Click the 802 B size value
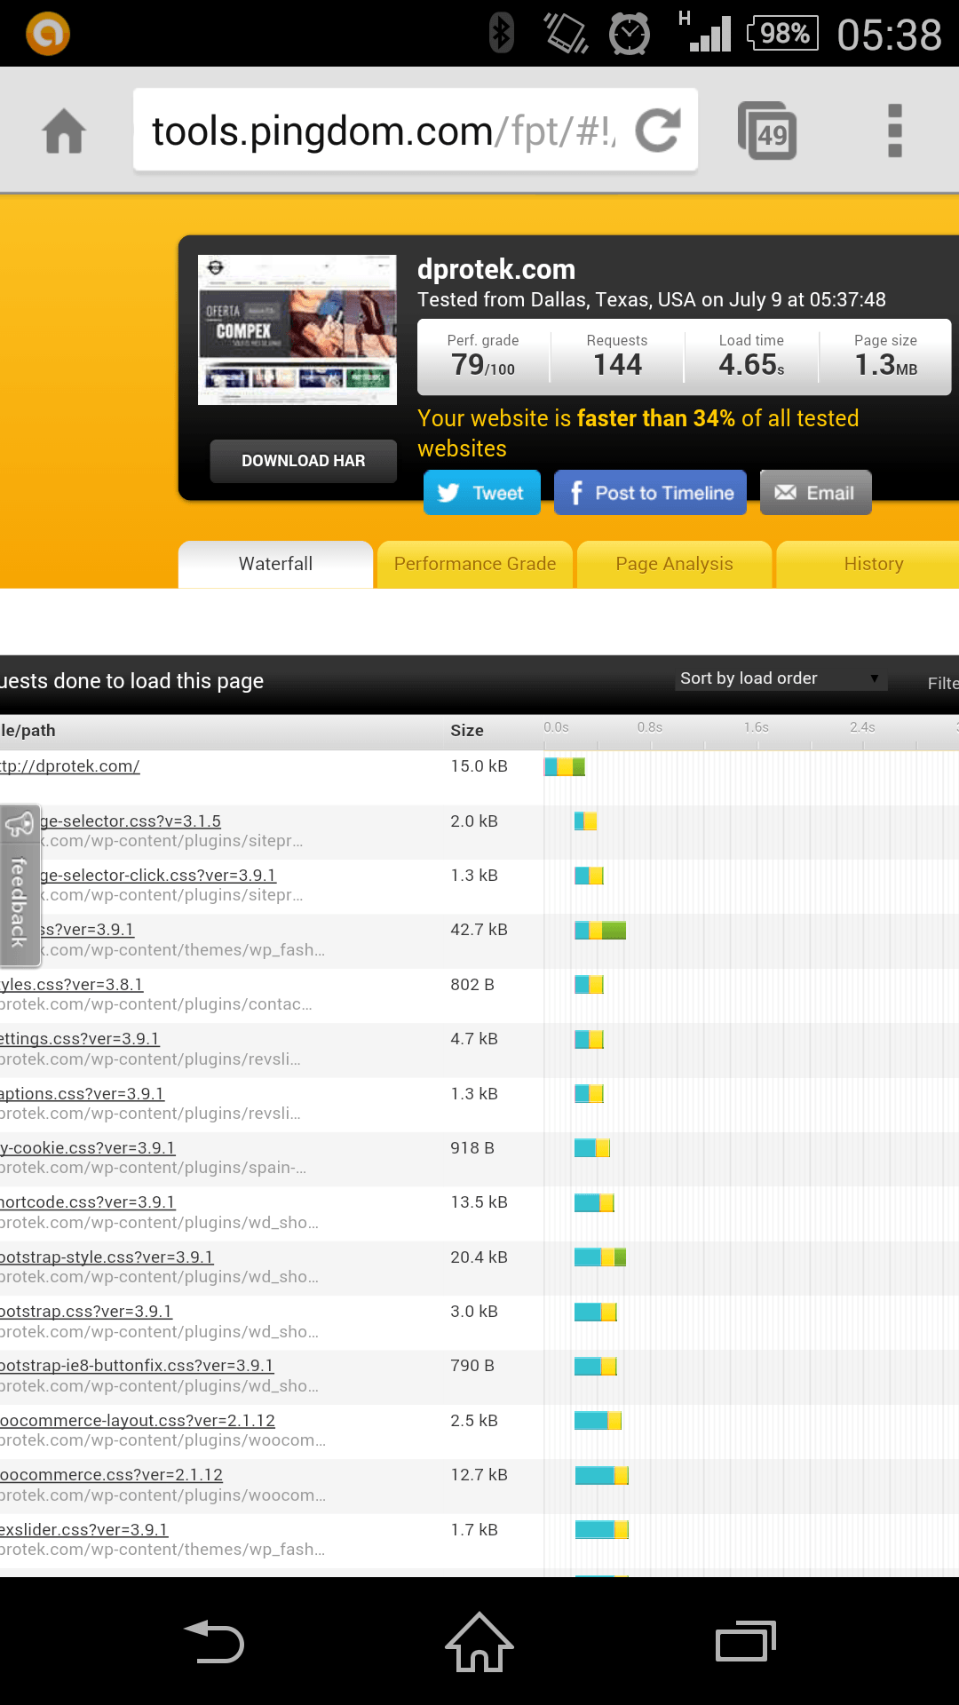 (472, 984)
